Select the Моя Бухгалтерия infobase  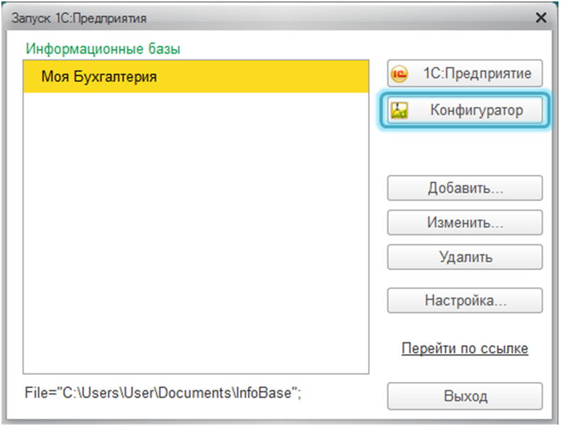pyautogui.click(x=196, y=77)
